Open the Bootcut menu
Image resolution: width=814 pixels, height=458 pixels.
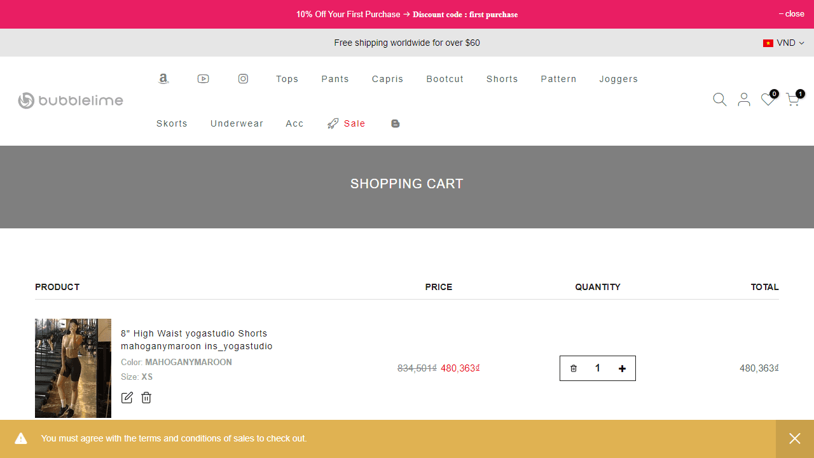tap(445, 79)
